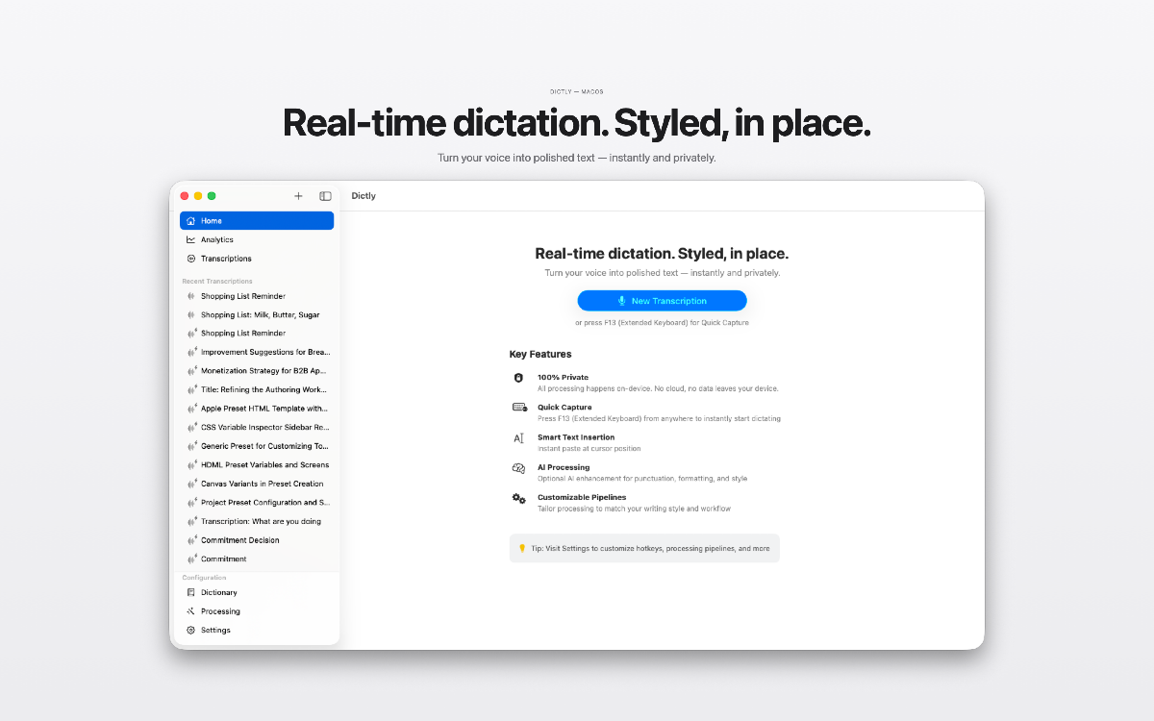Click the Tip banner about customizing hotkeys
Viewport: 1154px width, 721px height.
[x=644, y=548]
